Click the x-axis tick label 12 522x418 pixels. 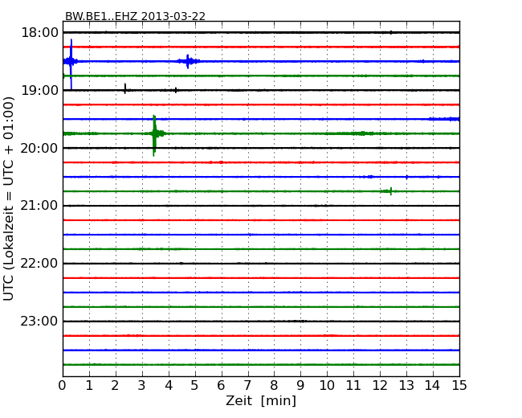380,385
